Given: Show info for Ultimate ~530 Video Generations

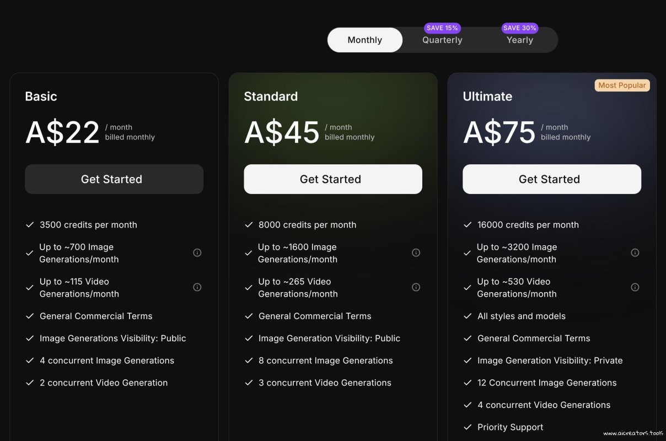Looking at the screenshot, I should pyautogui.click(x=635, y=287).
